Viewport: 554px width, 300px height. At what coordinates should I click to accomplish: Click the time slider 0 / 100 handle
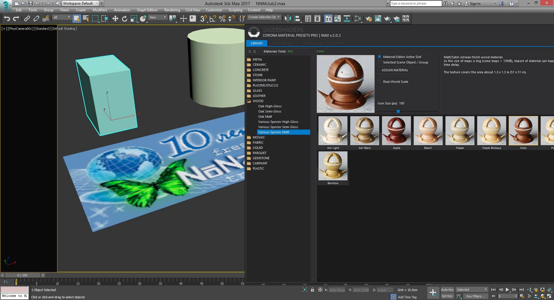23,275
